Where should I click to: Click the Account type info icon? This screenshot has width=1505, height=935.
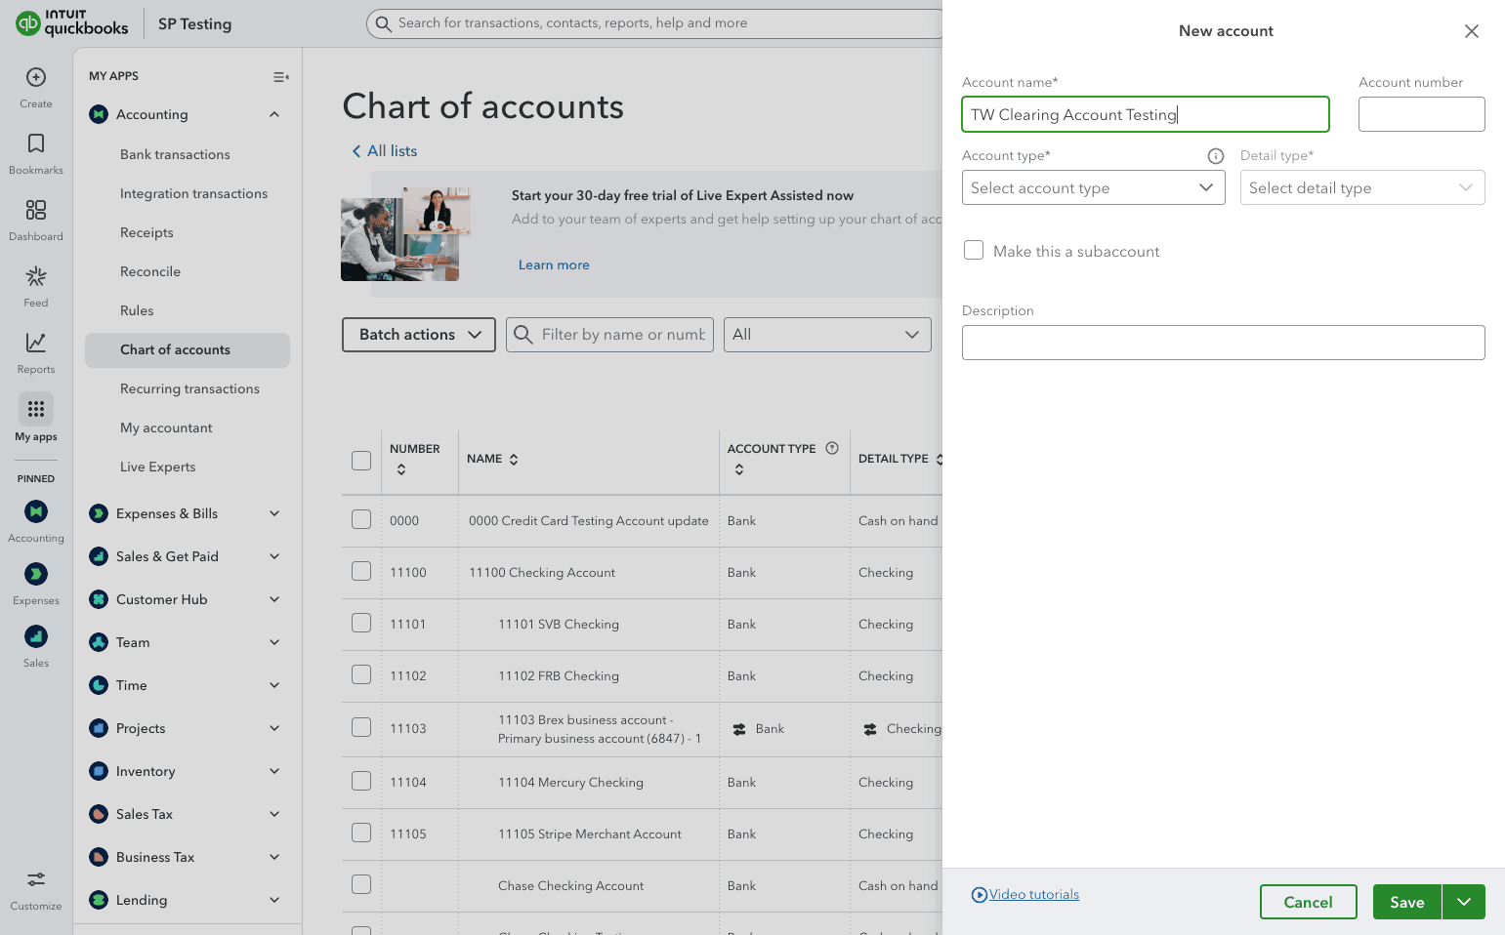[1215, 155]
